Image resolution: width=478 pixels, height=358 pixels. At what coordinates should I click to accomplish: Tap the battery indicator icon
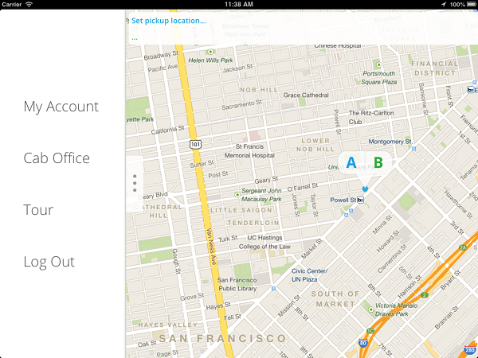[x=472, y=4]
